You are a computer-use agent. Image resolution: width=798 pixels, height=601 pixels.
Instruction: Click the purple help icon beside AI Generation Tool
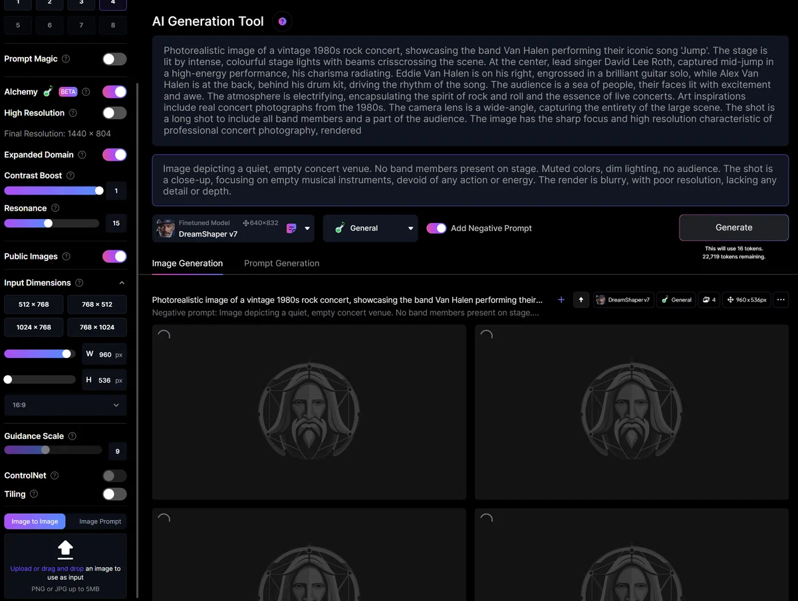pos(283,22)
